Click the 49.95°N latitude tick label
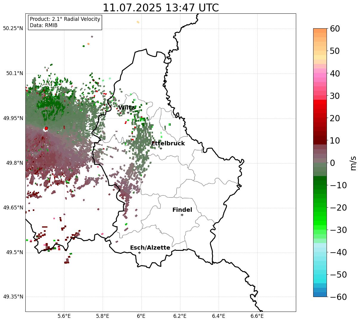Viewport: 360px width, 322px height. pyautogui.click(x=13, y=118)
